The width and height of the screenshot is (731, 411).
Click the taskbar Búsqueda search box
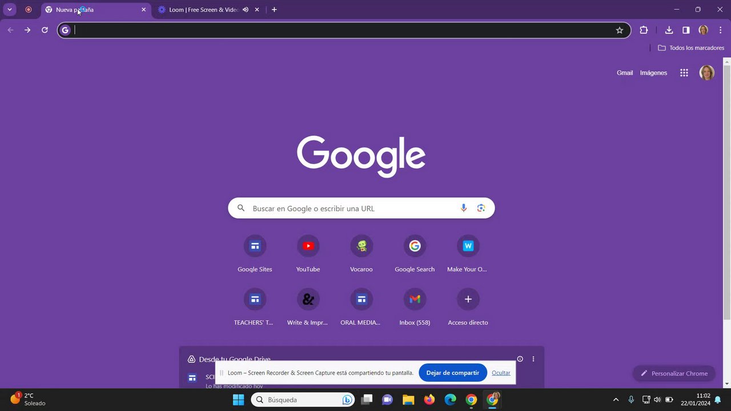tap(303, 400)
